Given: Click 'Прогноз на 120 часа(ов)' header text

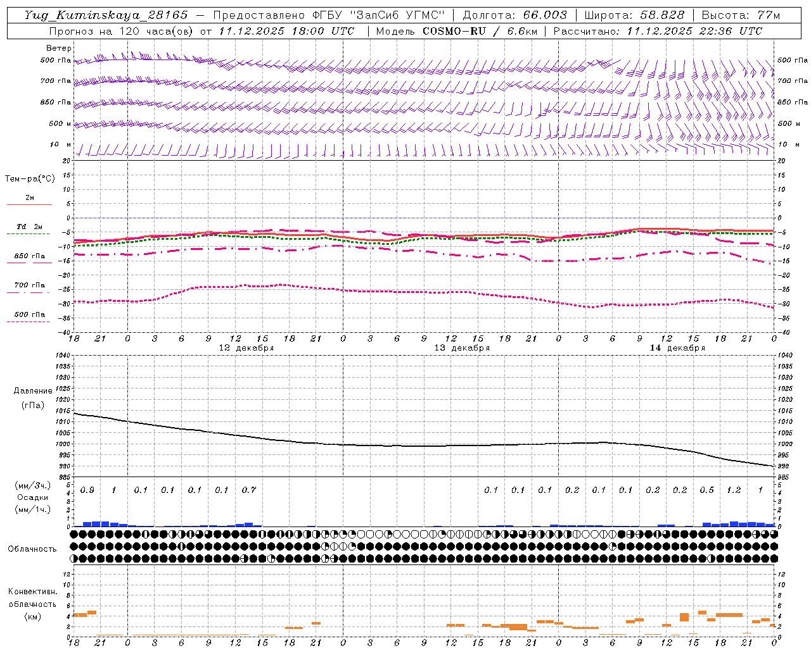Looking at the screenshot, I should [x=122, y=31].
